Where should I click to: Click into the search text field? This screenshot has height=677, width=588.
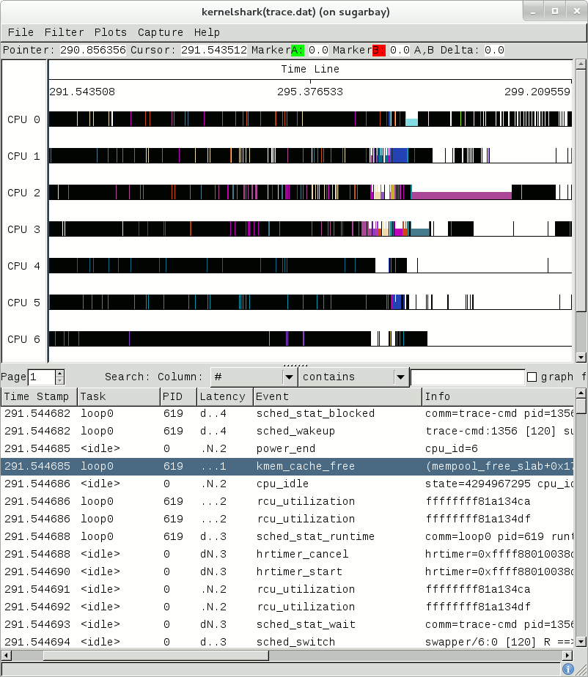[x=467, y=377]
